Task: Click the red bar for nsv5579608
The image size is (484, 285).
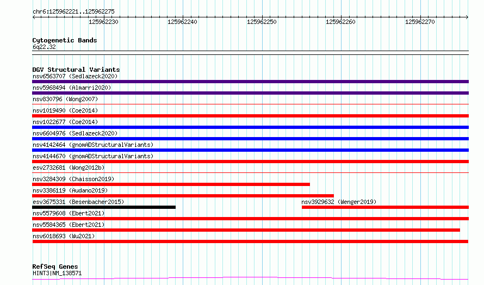Action: click(x=250, y=219)
